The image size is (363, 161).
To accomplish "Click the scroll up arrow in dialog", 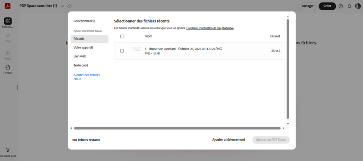I will (288, 17).
